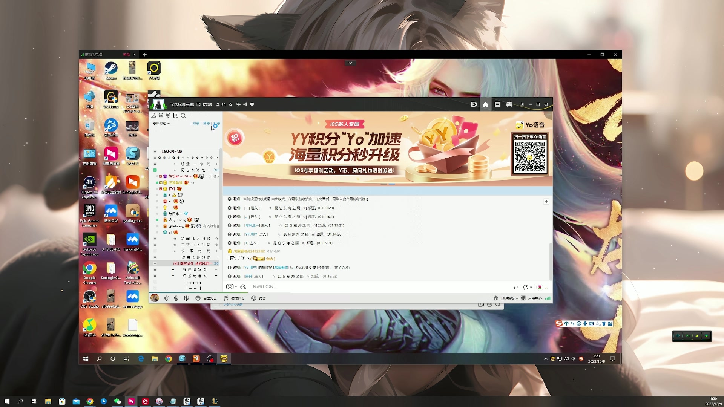Screen dimensions: 724x407
Task: Click the emoji smiley icon near 自由发言
Action: point(198,298)
